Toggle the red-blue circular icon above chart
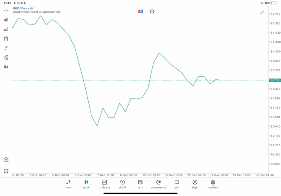Screen dimensions: 281x196 click(x=152, y=11)
